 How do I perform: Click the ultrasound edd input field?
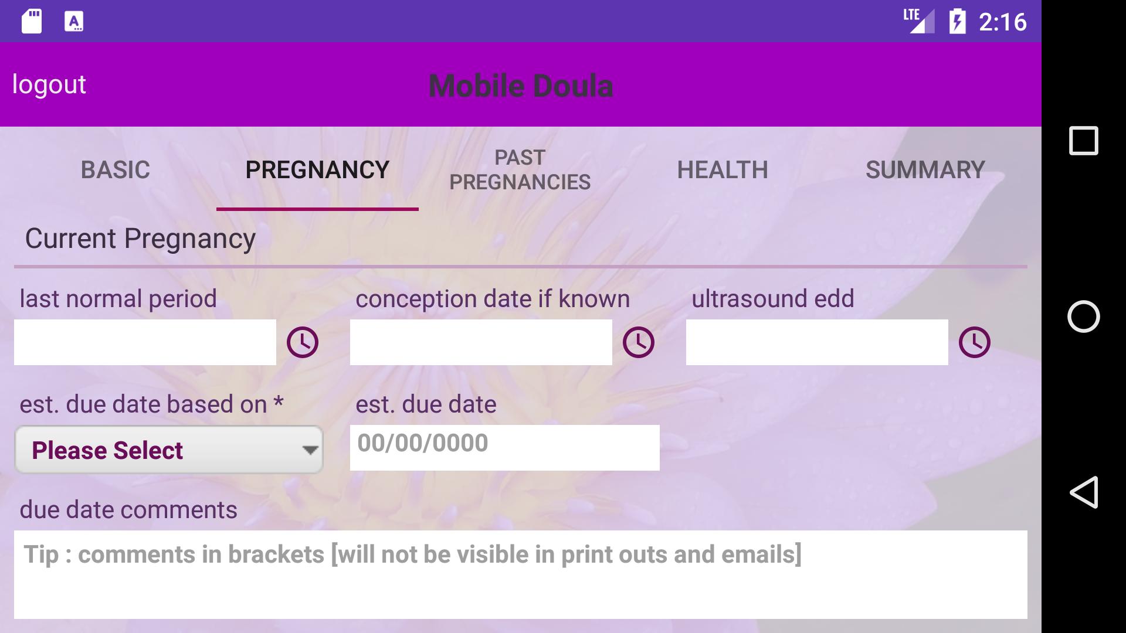[x=817, y=342]
